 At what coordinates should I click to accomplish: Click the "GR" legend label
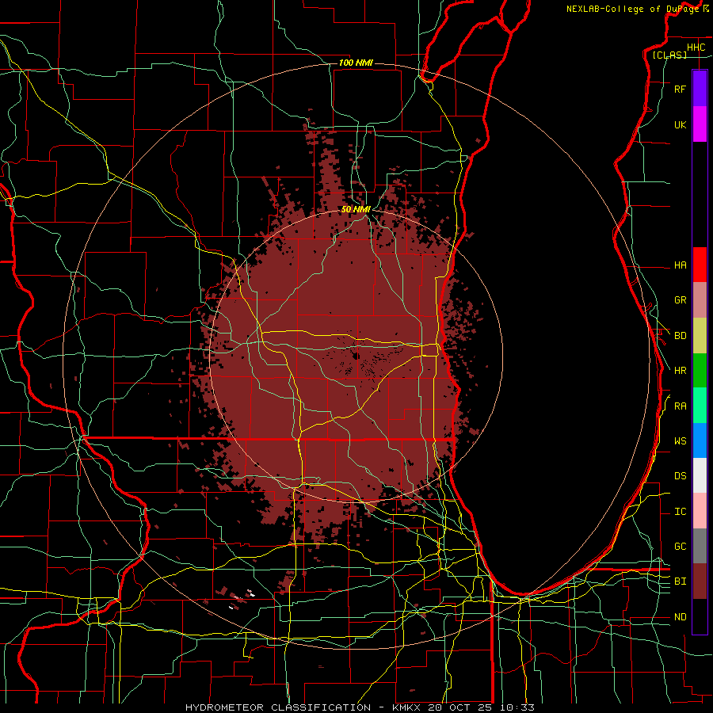(x=681, y=300)
